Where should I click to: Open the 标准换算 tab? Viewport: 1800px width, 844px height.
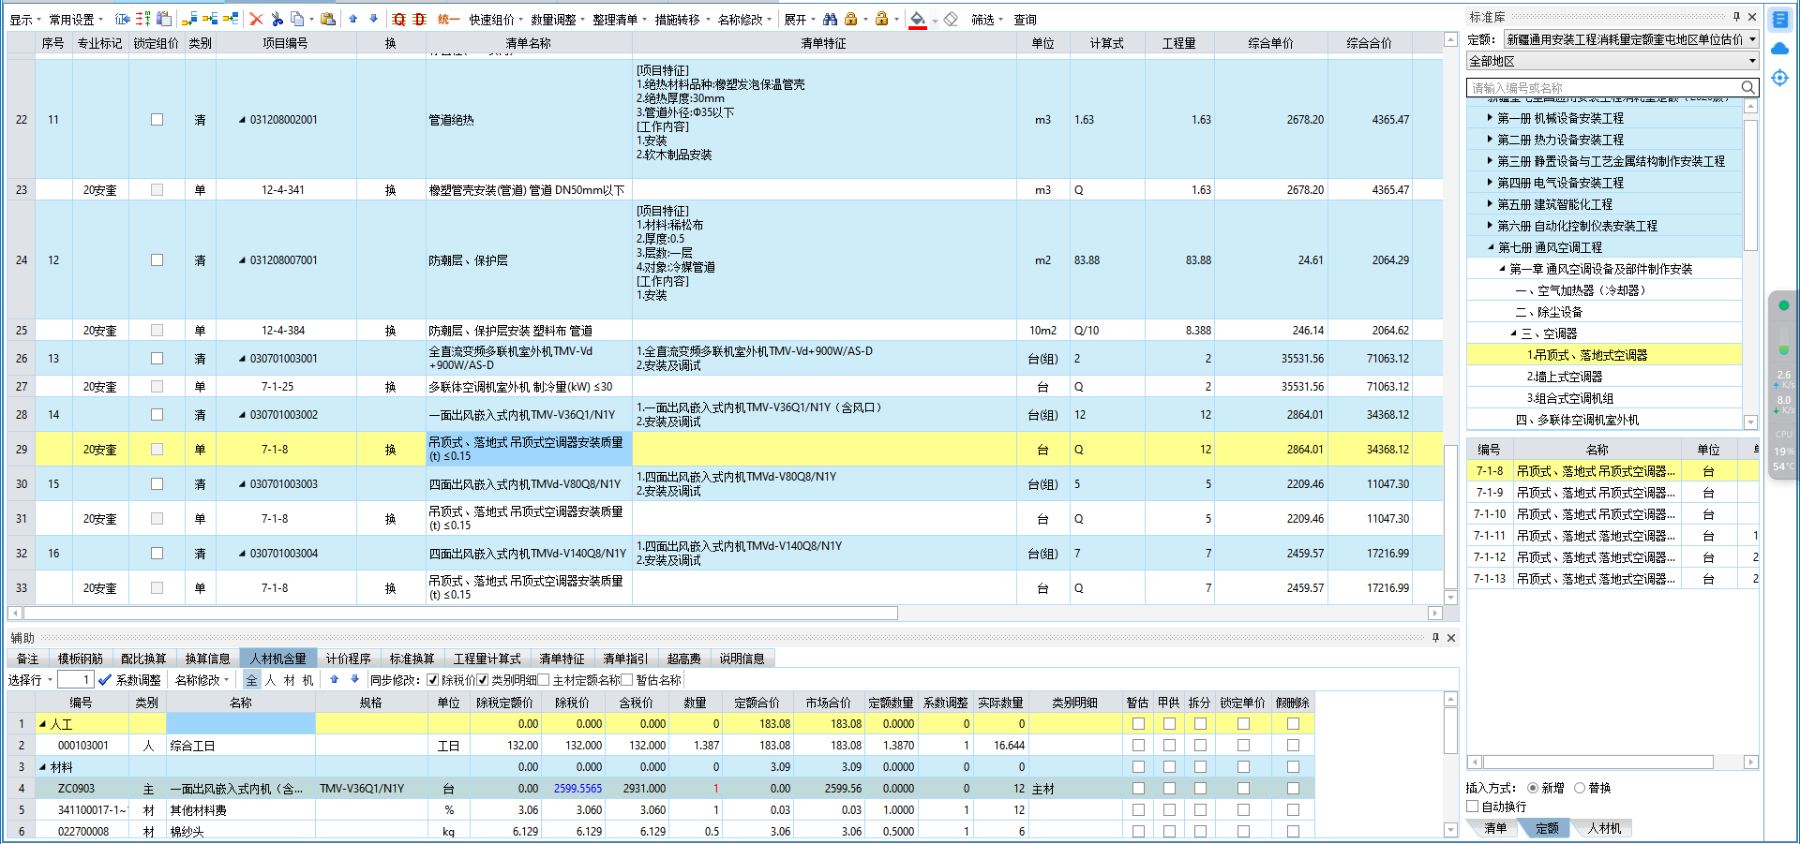412,659
